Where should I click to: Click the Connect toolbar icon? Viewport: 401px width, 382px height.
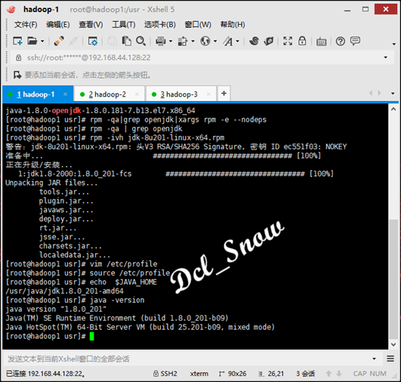tap(59, 41)
